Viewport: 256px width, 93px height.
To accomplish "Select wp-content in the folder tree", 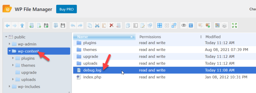I will pos(39,51).
